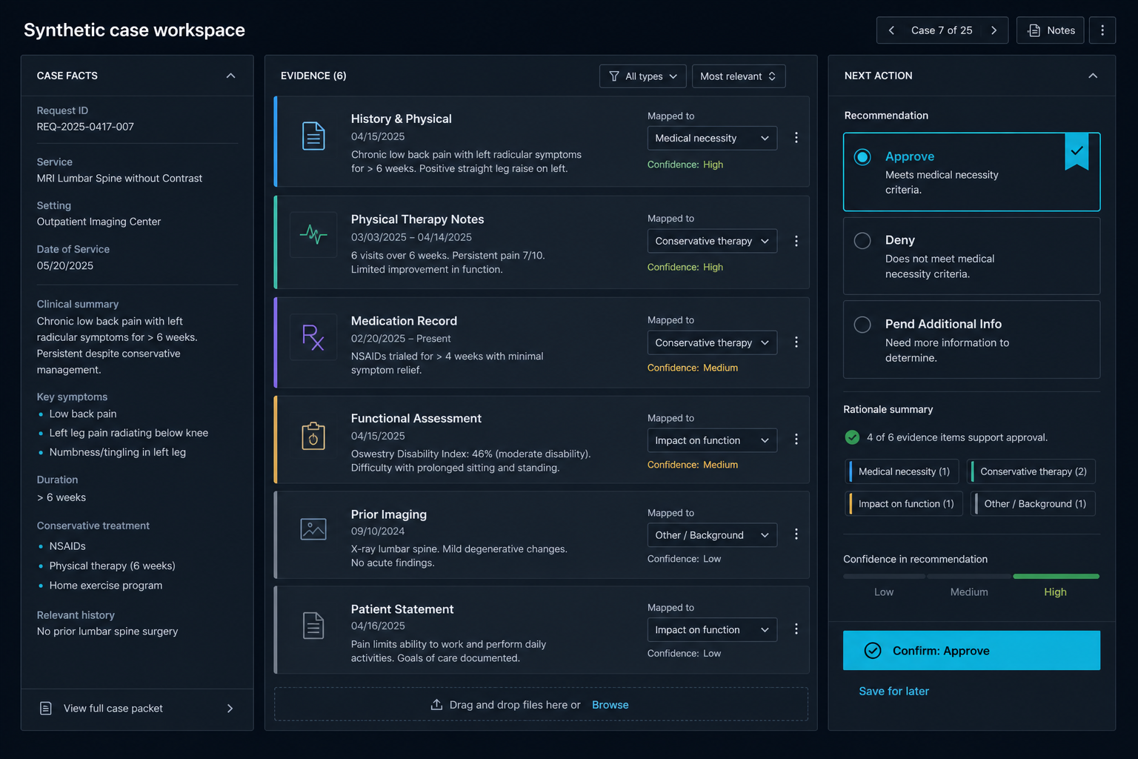
Task: Click the Physical Therapy Notes pulse icon
Action: [x=313, y=235]
